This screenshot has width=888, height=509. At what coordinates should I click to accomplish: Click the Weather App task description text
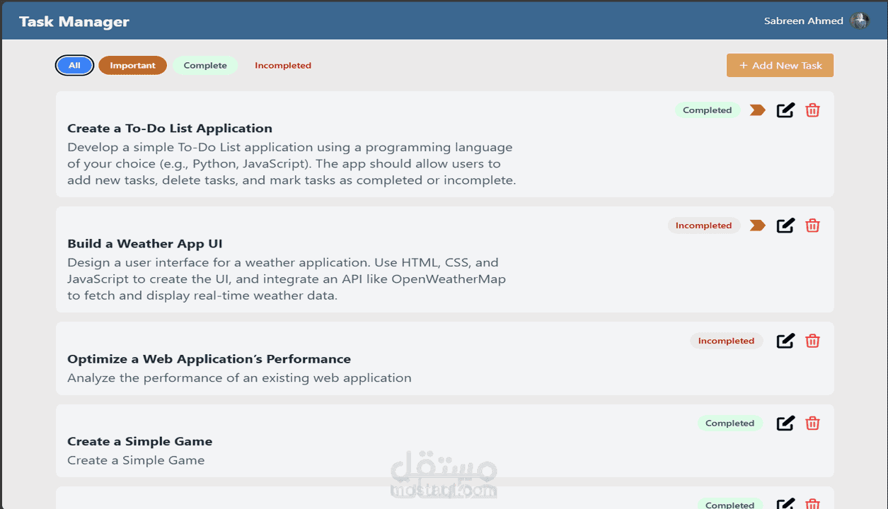[x=287, y=279]
